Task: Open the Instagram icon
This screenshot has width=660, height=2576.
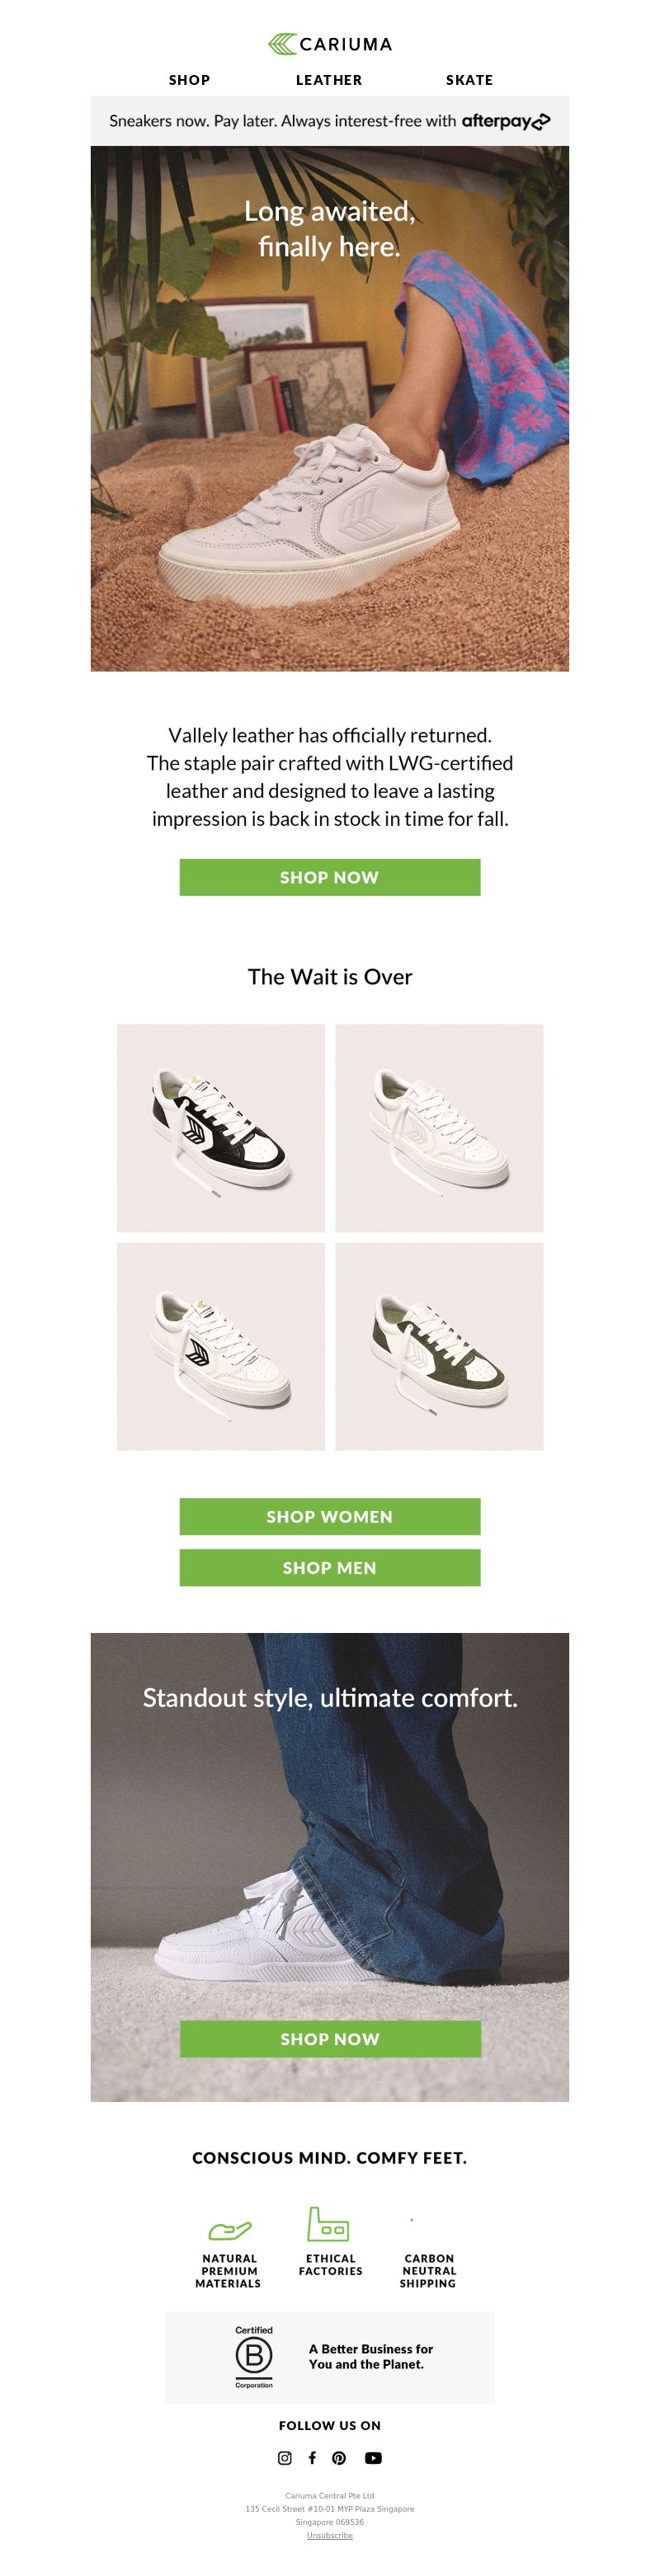Action: point(285,2457)
